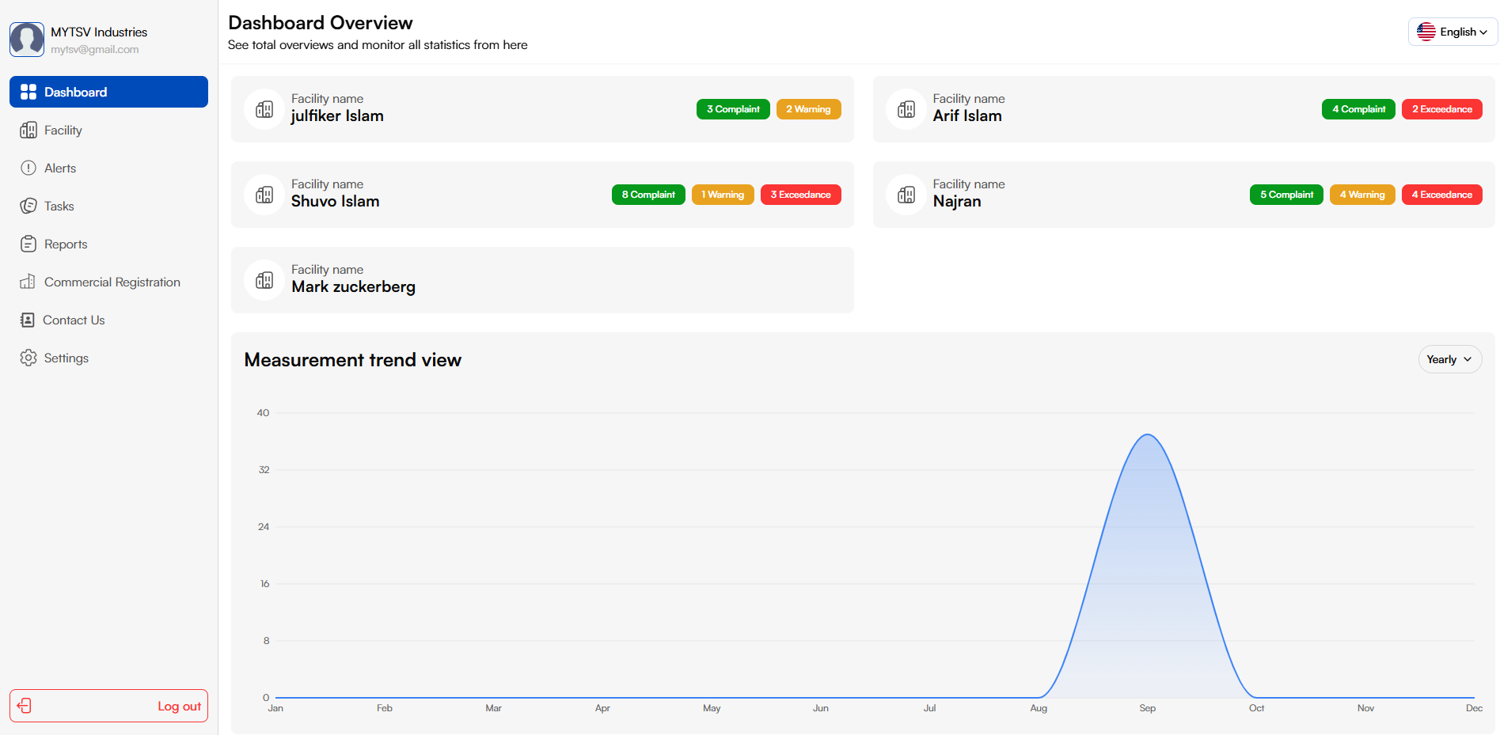Screen dimensions: 1500x735
Task: Click the Contact Us address book icon
Action: pos(28,320)
